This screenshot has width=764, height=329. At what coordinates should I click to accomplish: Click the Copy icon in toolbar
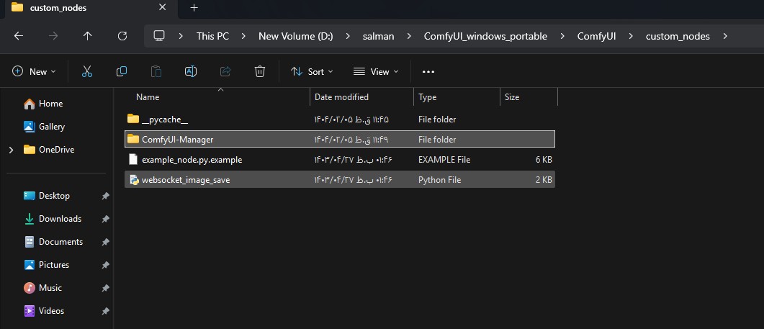[122, 71]
